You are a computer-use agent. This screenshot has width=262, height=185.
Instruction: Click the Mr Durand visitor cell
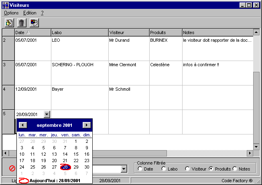(x=129, y=49)
